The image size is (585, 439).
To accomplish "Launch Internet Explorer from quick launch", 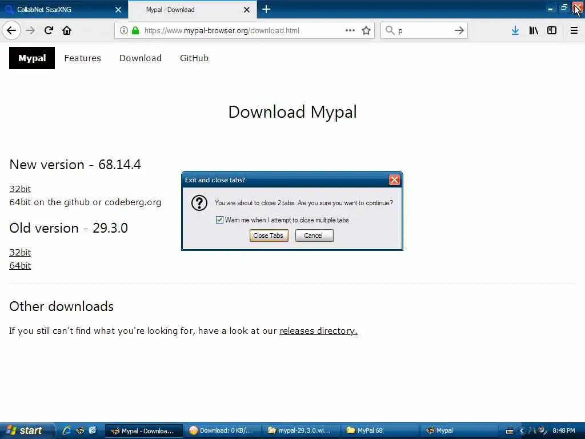I will [x=67, y=430].
